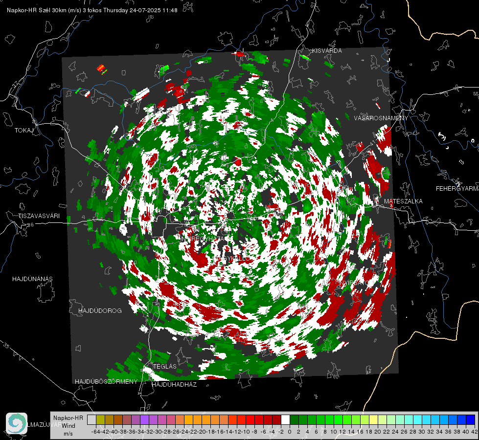Click the HAJDÚHADHÁZ town label
Screen dimensions: 479x440
click(x=174, y=385)
